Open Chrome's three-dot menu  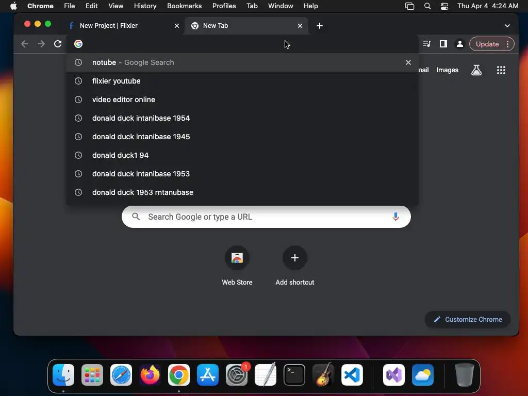pyautogui.click(x=508, y=44)
